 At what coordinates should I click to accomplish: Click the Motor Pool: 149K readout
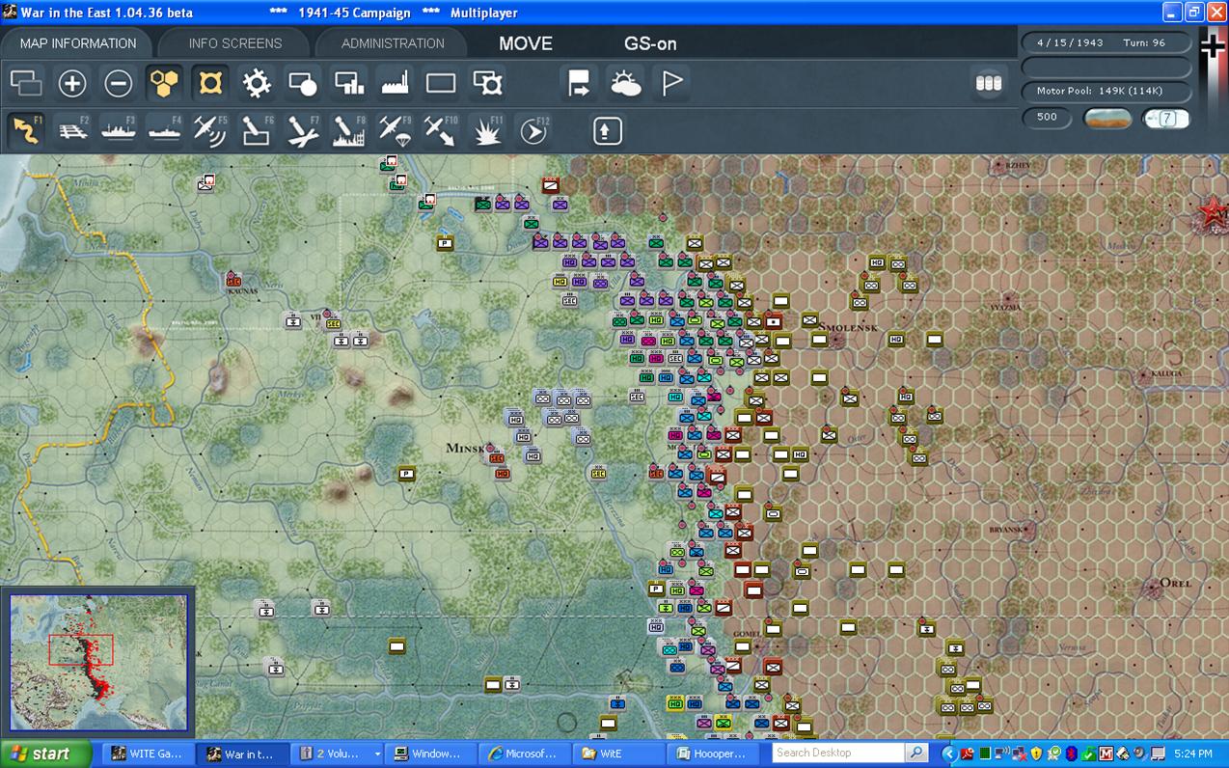(x=1106, y=91)
